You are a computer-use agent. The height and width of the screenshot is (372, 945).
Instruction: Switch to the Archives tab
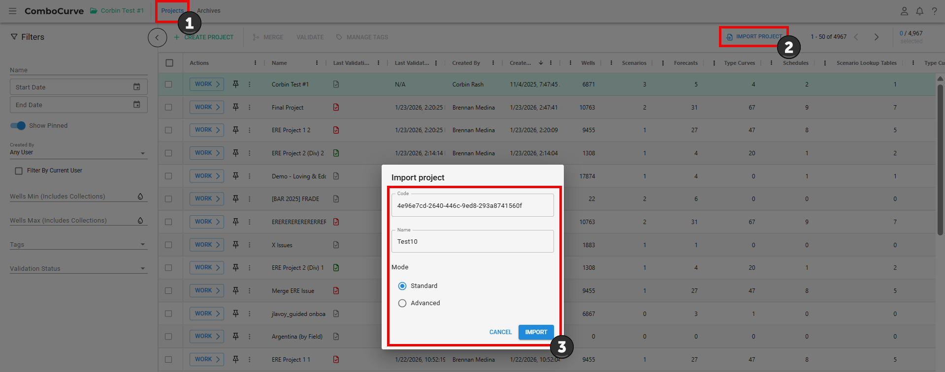pos(208,11)
